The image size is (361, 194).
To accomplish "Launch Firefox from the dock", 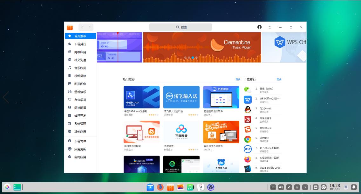I will click(160, 187).
